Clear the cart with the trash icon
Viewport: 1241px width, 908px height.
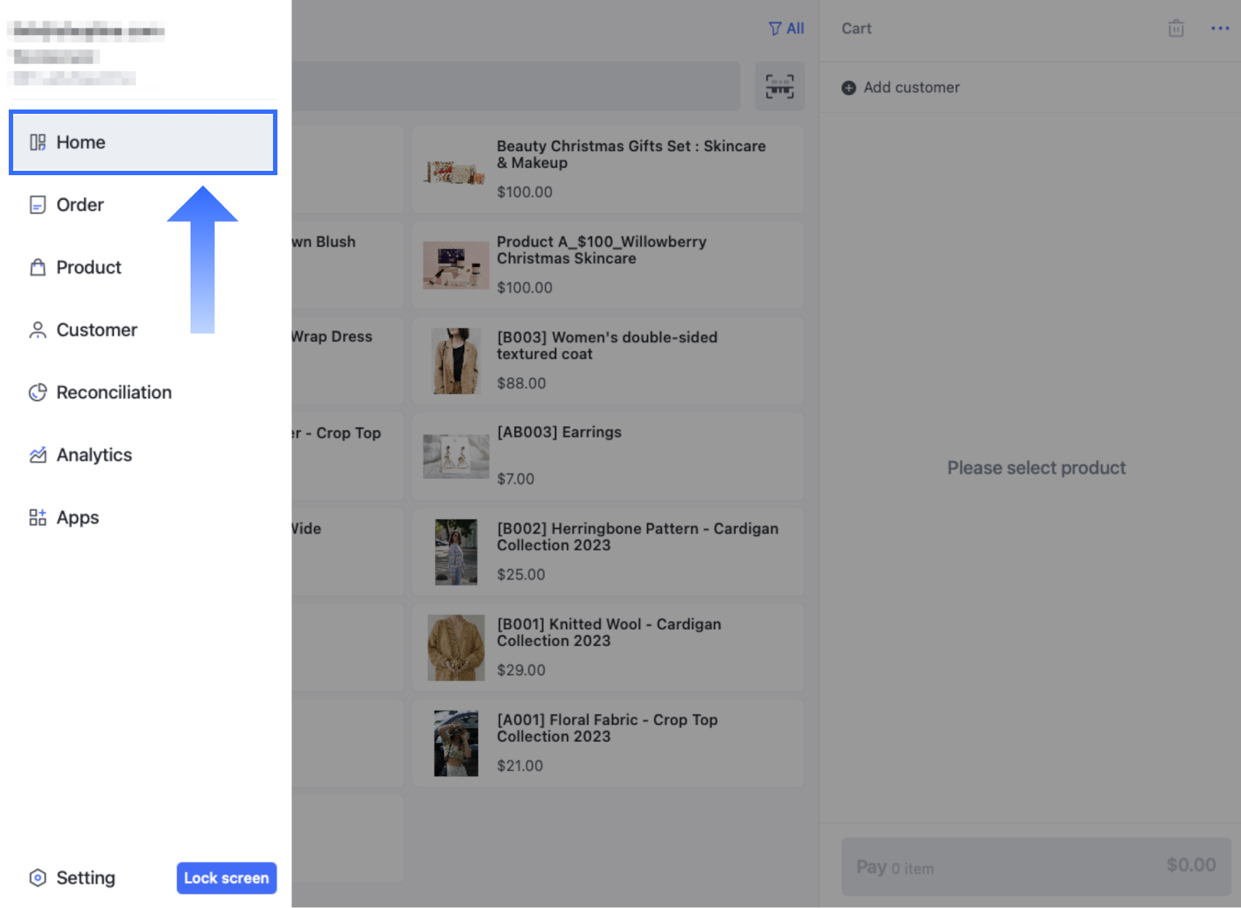[1176, 28]
